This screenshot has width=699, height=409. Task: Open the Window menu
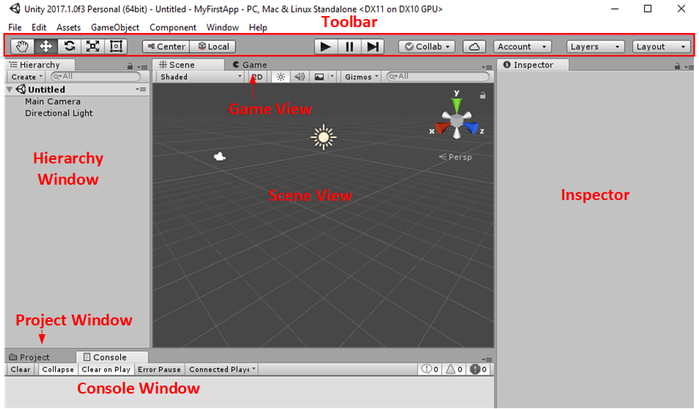pos(222,27)
